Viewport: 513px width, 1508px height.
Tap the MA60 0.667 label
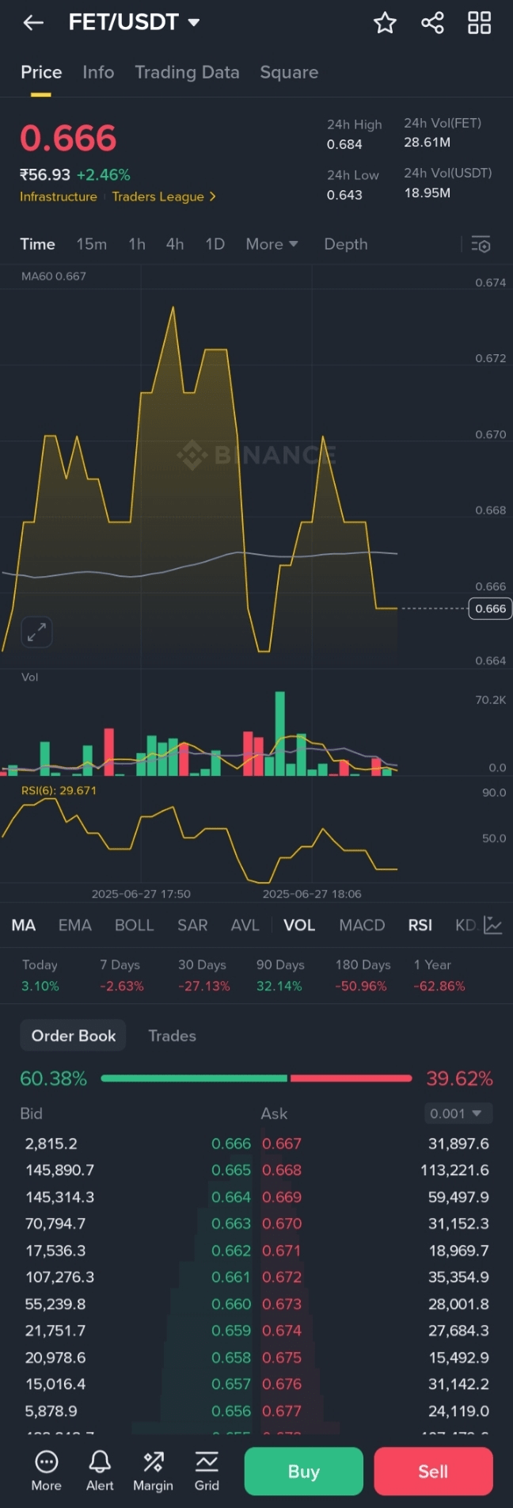(54, 276)
